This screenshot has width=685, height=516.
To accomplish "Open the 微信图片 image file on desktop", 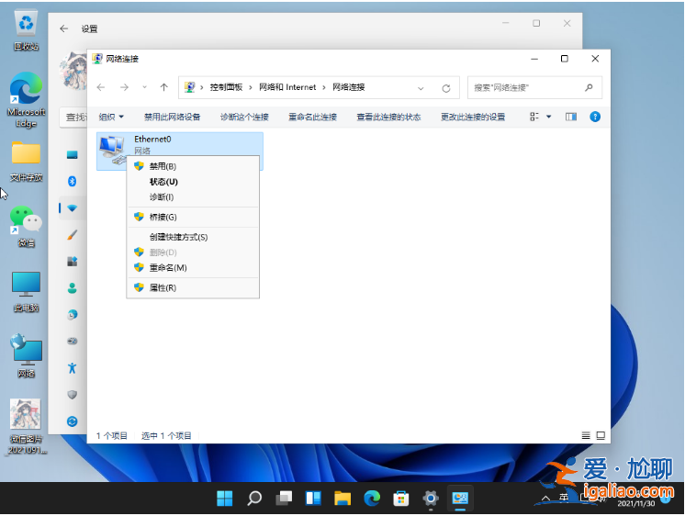I will 27,426.
